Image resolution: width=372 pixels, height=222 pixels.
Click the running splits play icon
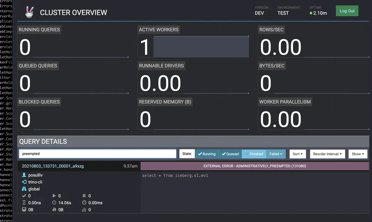click(x=54, y=196)
